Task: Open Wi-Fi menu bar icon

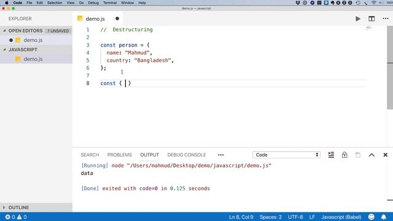Action: (374, 2)
